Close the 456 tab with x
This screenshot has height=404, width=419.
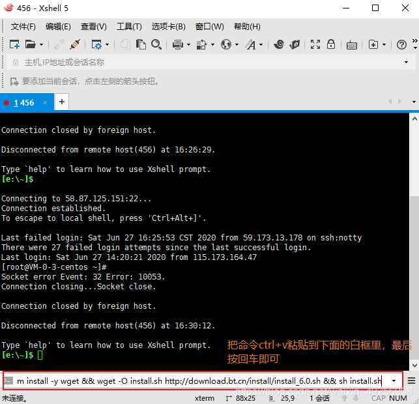tap(45, 102)
